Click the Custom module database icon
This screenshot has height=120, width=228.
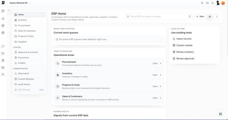[174, 45]
